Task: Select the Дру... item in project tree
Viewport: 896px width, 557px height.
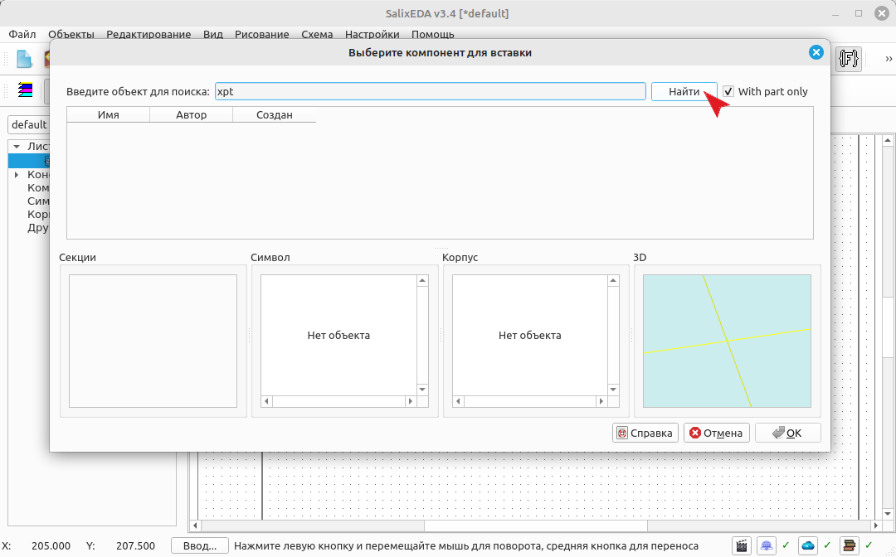Action: coord(38,228)
